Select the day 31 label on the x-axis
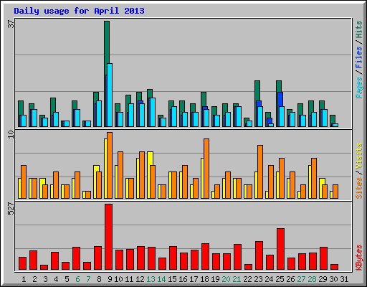Image resolution: width=367 pixels, height=287 pixels. coord(344,279)
